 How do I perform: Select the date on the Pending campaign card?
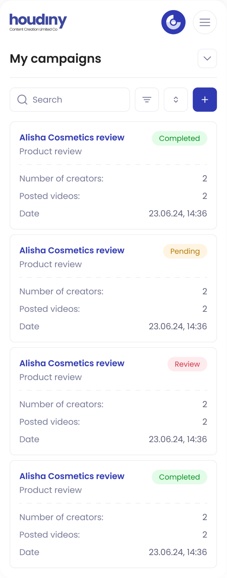(x=178, y=326)
